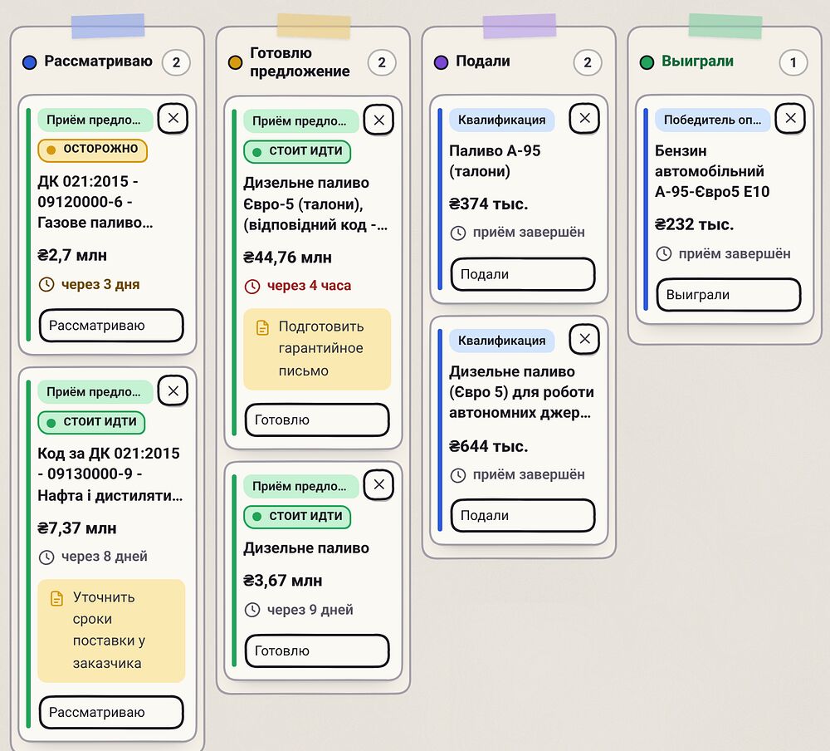Screen dimensions: 830x751
Task: Open the 'Уточнить сроки поставки у заказчика' note
Action: click(111, 631)
